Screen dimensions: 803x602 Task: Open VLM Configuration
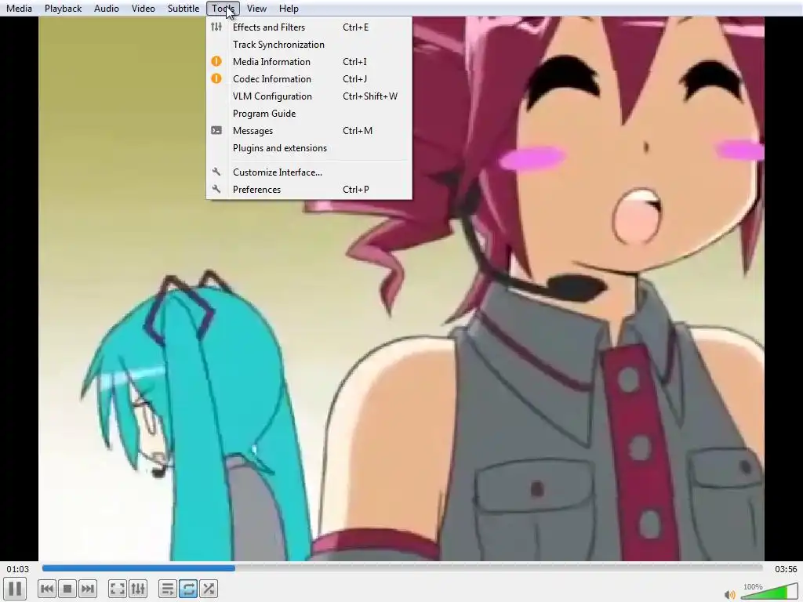(x=309, y=96)
